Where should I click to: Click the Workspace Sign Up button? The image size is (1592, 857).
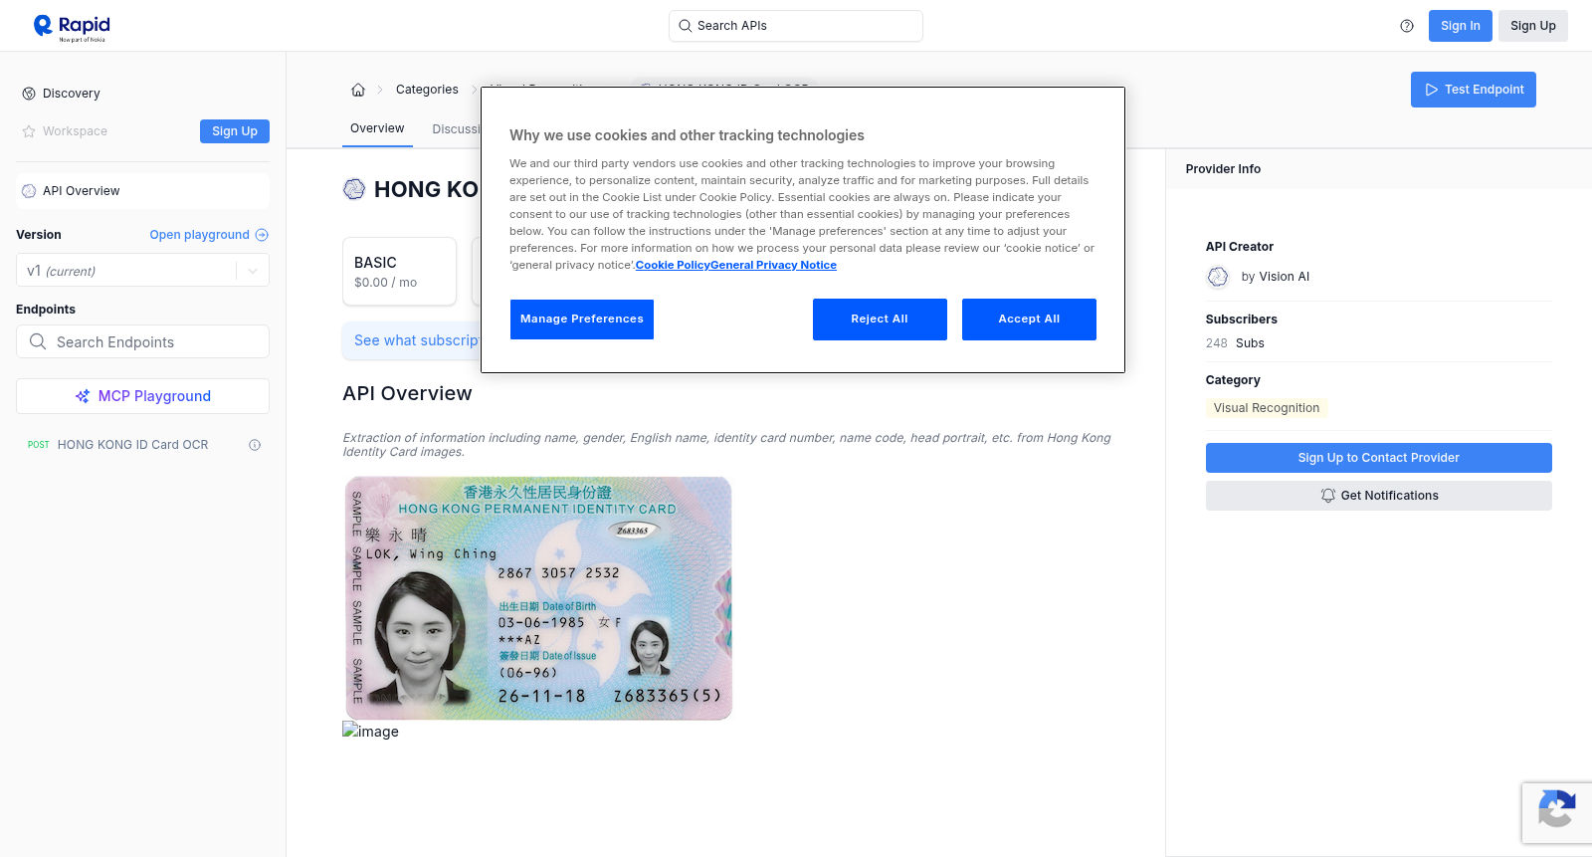pyautogui.click(x=235, y=131)
